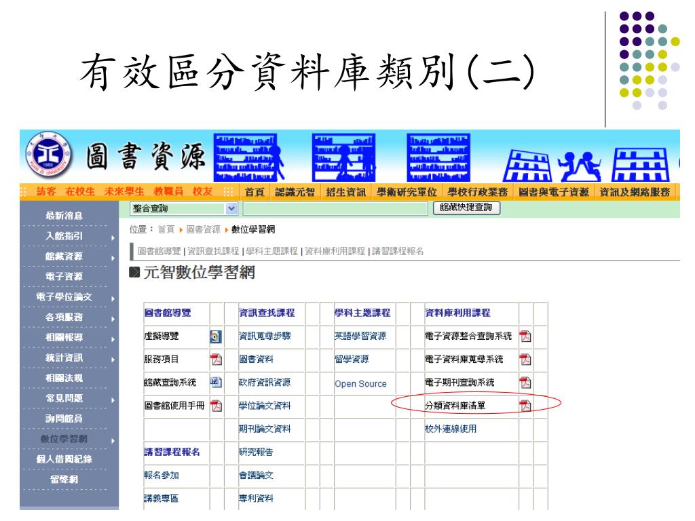Open 留學資源 link
Image resolution: width=695 pixels, height=521 pixels.
pyautogui.click(x=352, y=360)
